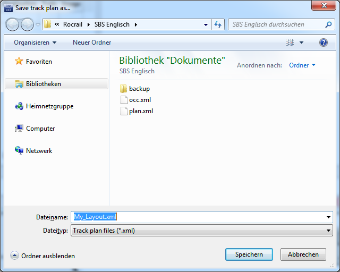Collapse folders with Ordner ausblenden
The width and height of the screenshot is (340, 272).
[x=42, y=256]
